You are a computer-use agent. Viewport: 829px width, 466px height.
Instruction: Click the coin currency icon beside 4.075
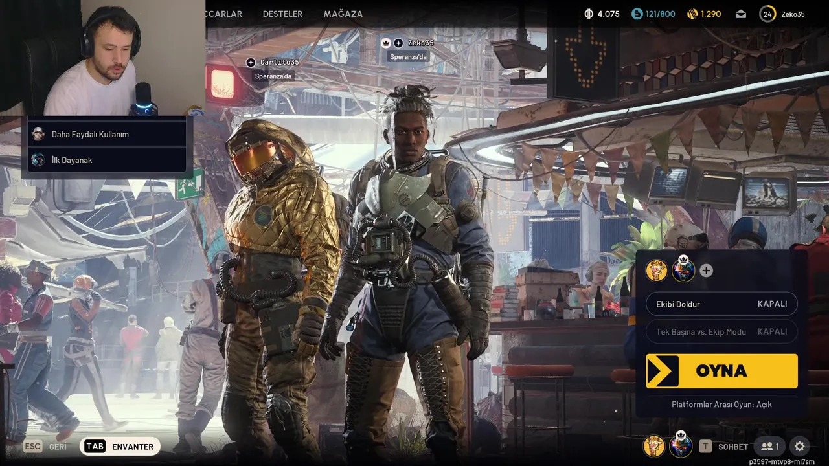(589, 14)
